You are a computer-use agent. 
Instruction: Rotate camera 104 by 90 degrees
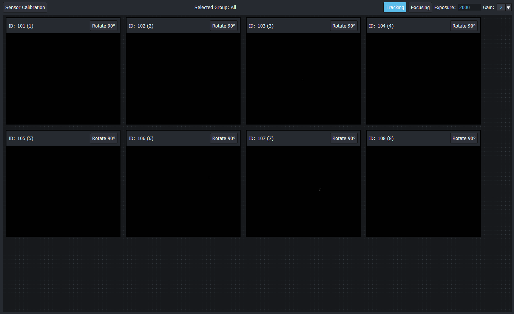click(464, 26)
